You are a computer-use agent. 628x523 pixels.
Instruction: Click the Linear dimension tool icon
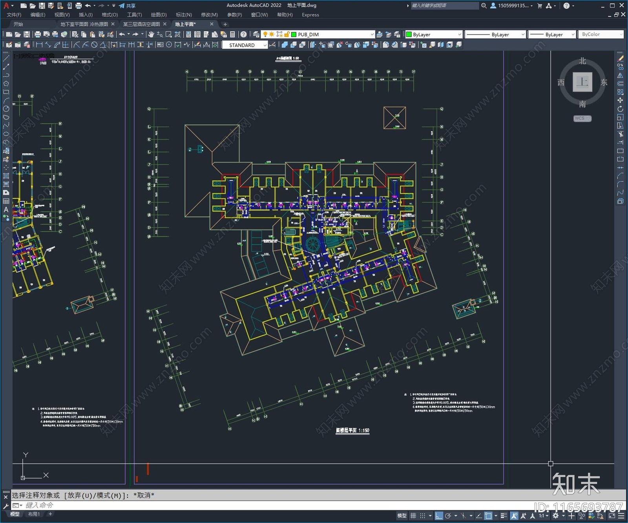point(39,45)
